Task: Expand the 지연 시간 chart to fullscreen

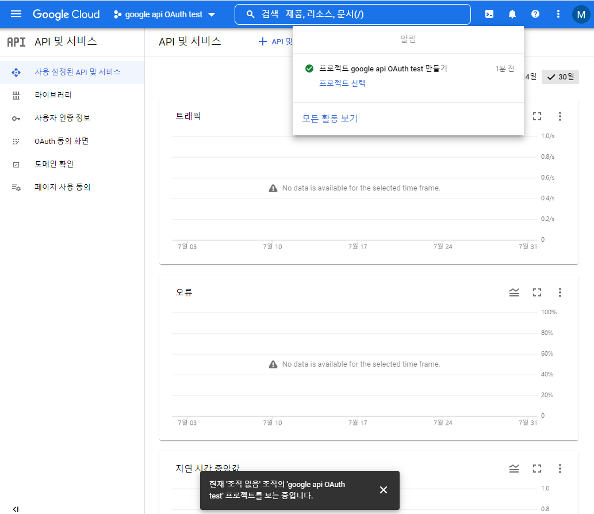Action: pyautogui.click(x=537, y=469)
